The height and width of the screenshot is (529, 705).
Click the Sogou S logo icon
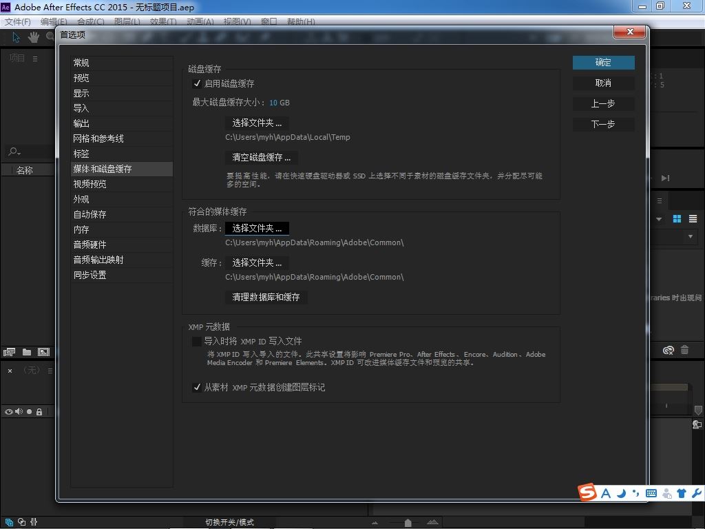[587, 492]
